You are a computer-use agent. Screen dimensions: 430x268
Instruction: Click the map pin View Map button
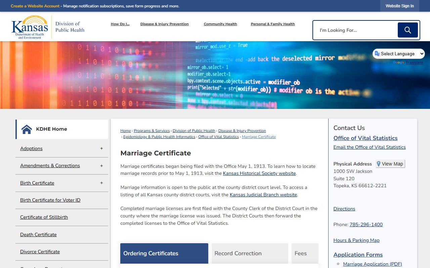click(390, 164)
